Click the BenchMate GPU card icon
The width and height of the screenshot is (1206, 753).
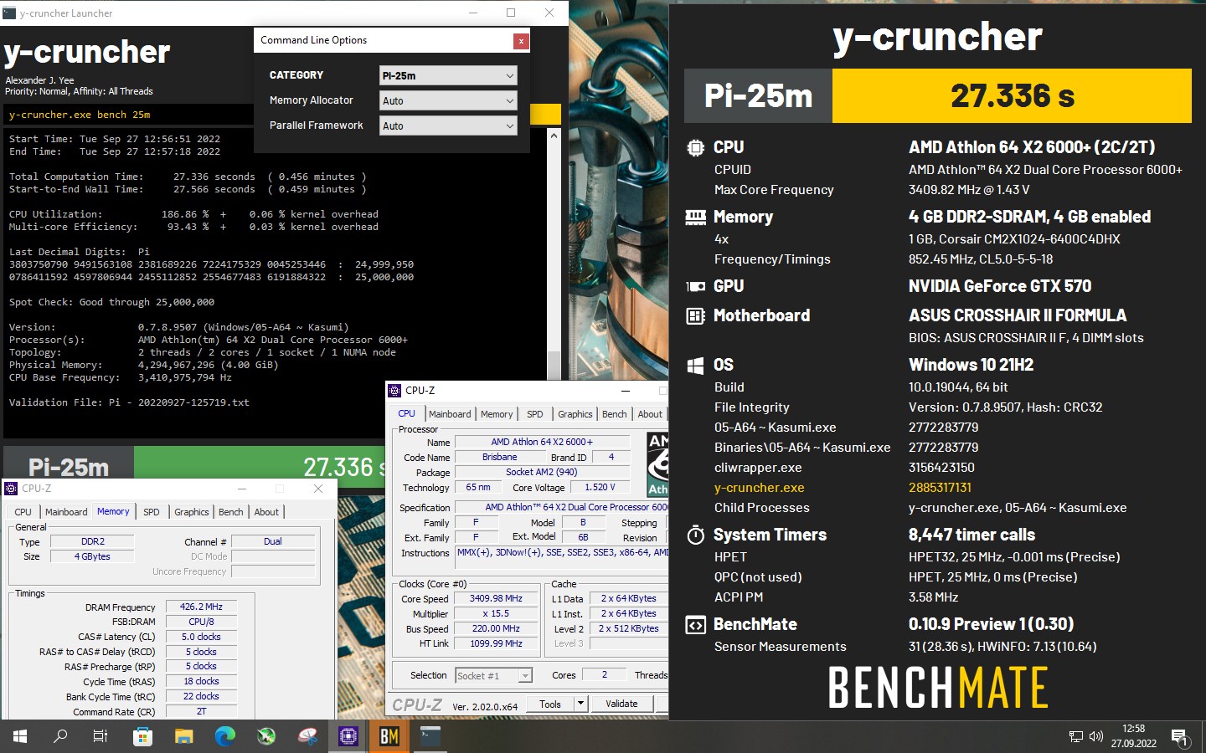(695, 286)
